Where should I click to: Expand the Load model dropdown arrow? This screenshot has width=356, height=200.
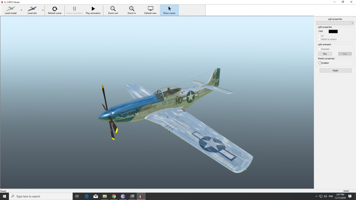[x=21, y=10]
